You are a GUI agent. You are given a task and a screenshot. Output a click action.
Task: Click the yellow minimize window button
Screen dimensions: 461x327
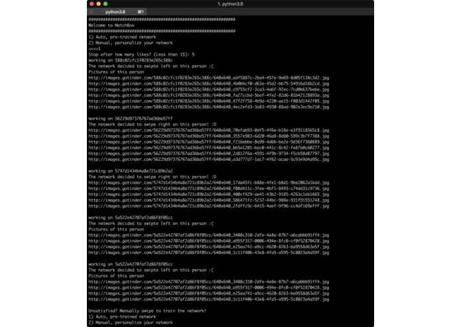point(98,4)
